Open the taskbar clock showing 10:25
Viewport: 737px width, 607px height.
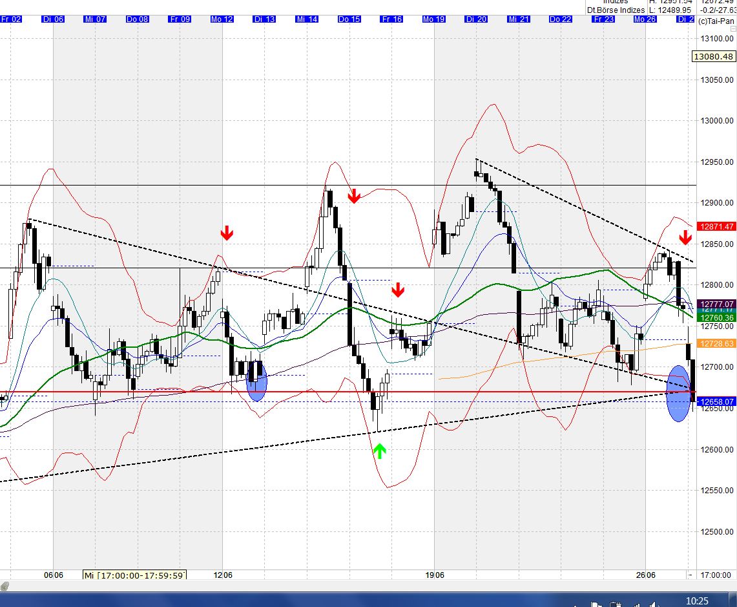coord(696,601)
